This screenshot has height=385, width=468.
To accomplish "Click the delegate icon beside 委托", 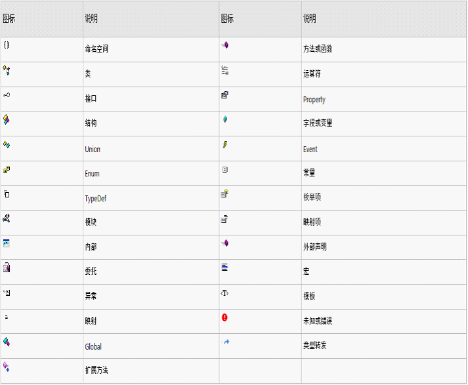I will [x=7, y=268].
